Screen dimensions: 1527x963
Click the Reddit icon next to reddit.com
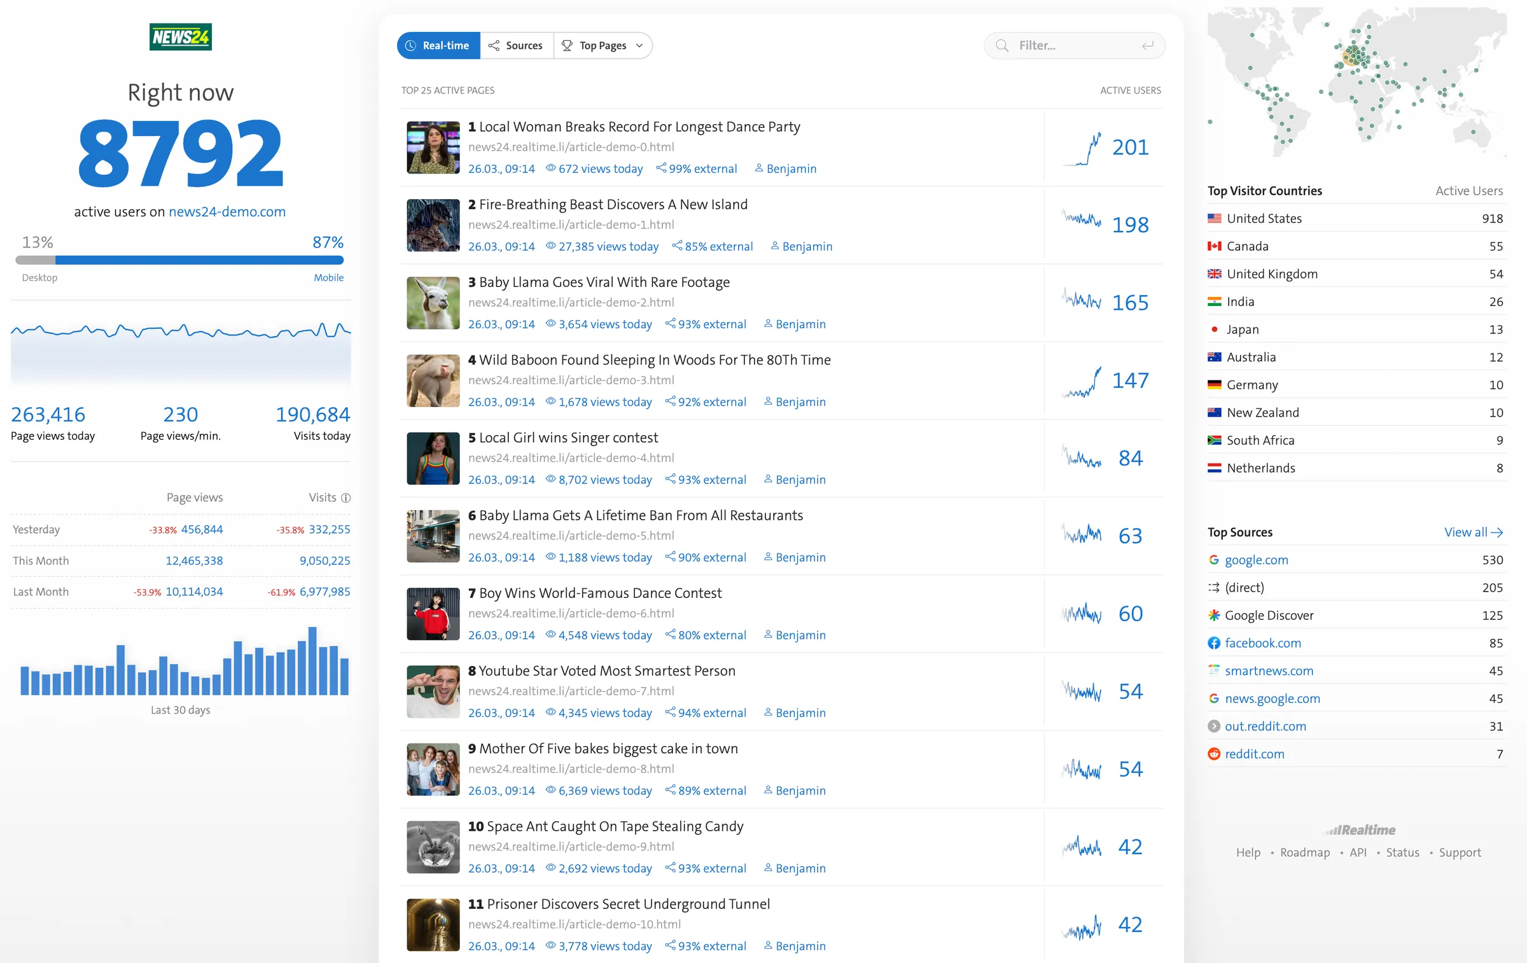1214,754
